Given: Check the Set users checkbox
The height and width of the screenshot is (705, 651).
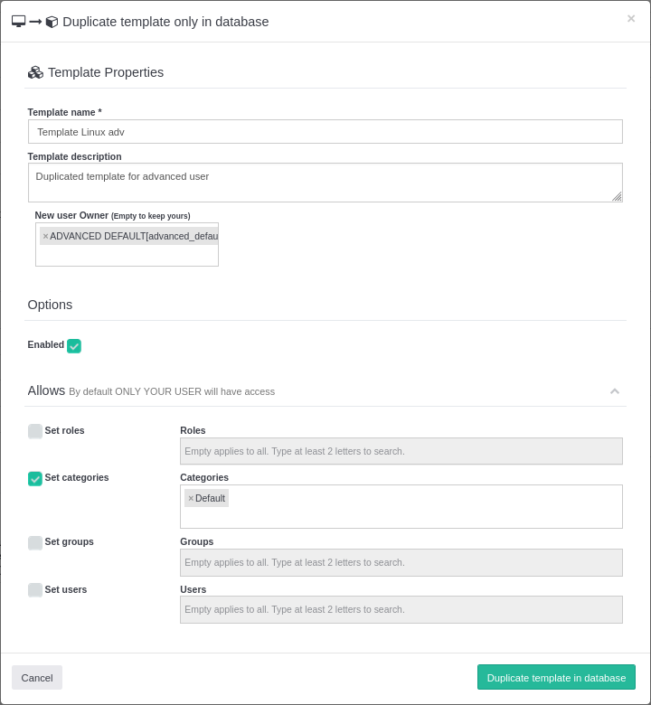Looking at the screenshot, I should pyautogui.click(x=35, y=590).
